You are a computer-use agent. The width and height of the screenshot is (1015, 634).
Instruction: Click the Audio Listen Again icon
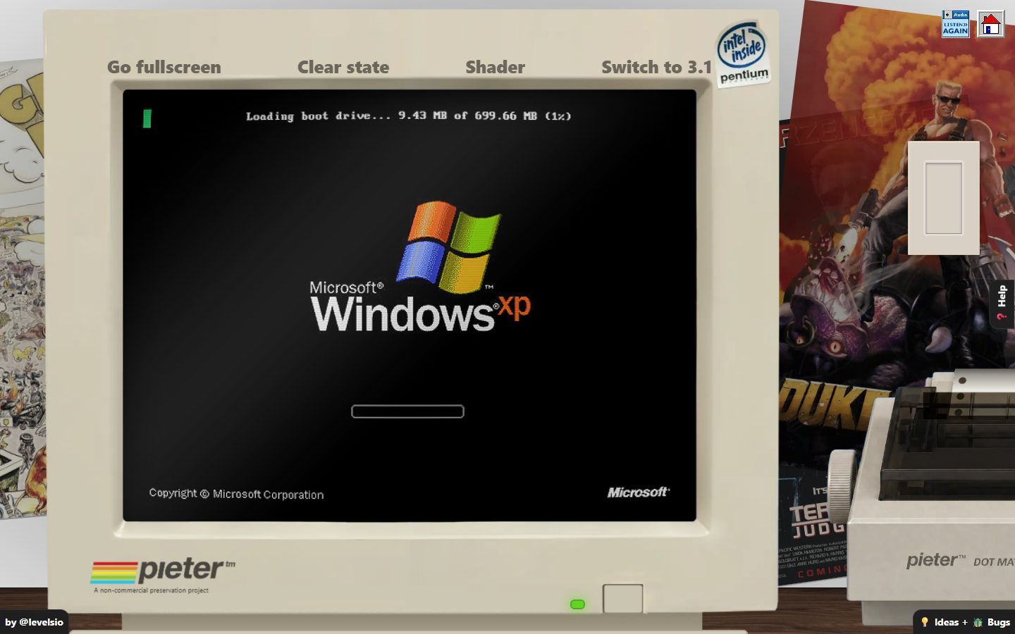956,24
